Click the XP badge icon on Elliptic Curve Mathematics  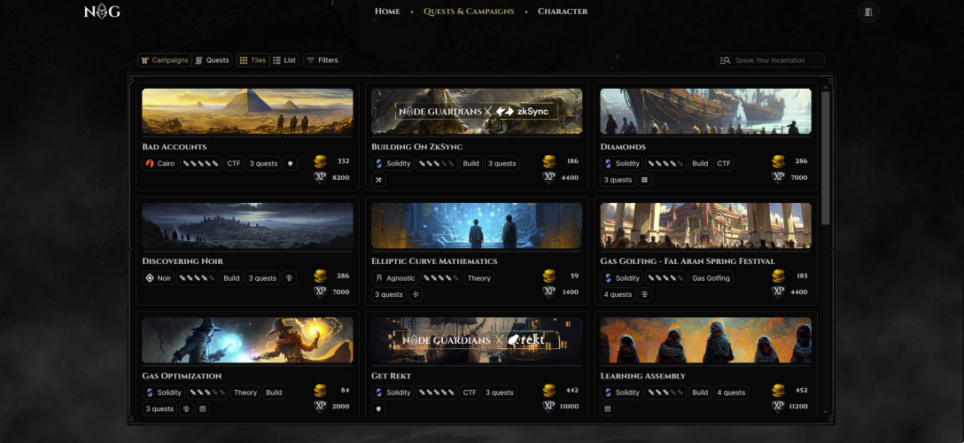point(549,291)
